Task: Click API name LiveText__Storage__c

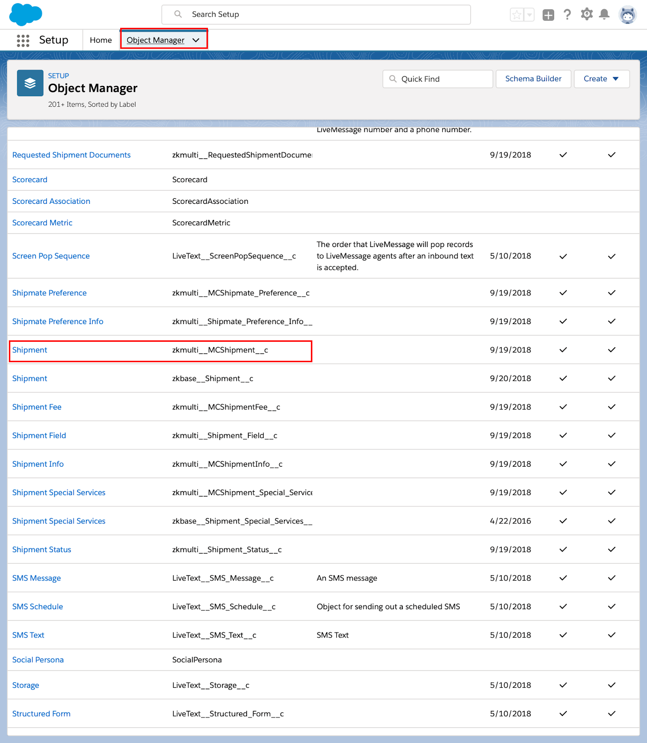Action: [x=211, y=685]
